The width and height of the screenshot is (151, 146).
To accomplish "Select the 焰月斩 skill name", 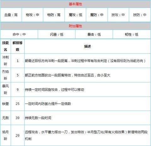I will click(x=5, y=135).
